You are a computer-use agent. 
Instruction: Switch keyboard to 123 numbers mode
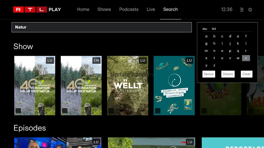coord(214,29)
